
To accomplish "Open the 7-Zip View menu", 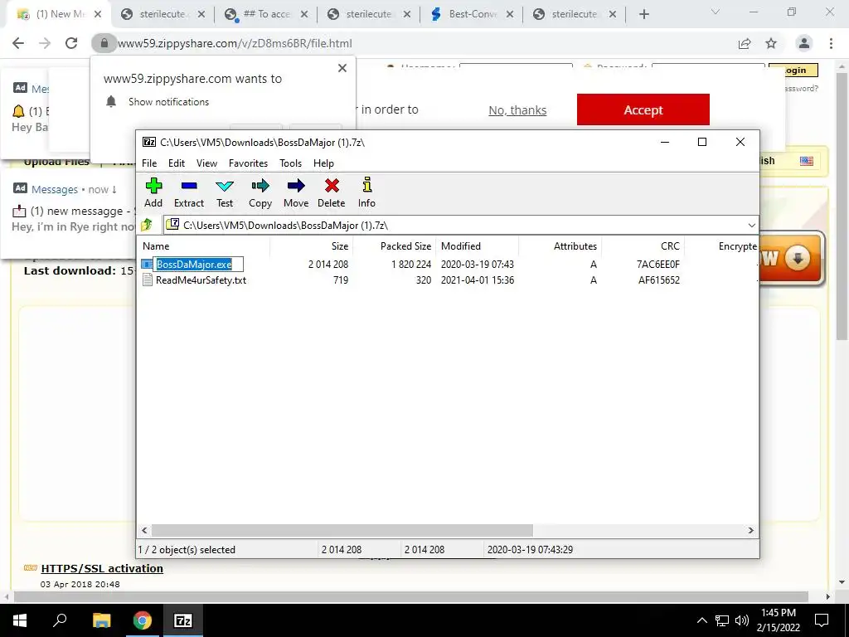I will 206,163.
